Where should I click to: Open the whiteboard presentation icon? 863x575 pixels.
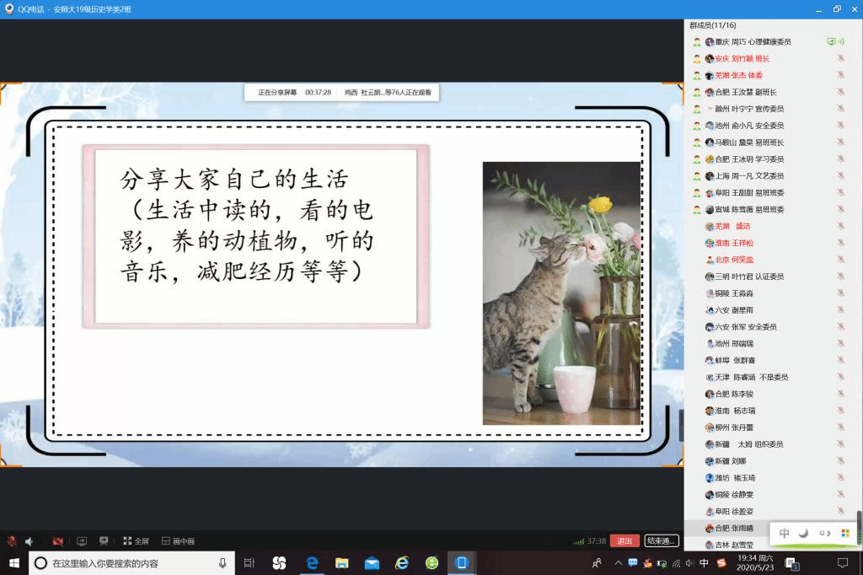click(104, 541)
